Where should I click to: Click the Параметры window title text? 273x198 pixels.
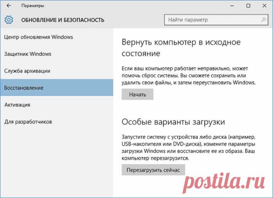(33, 5)
